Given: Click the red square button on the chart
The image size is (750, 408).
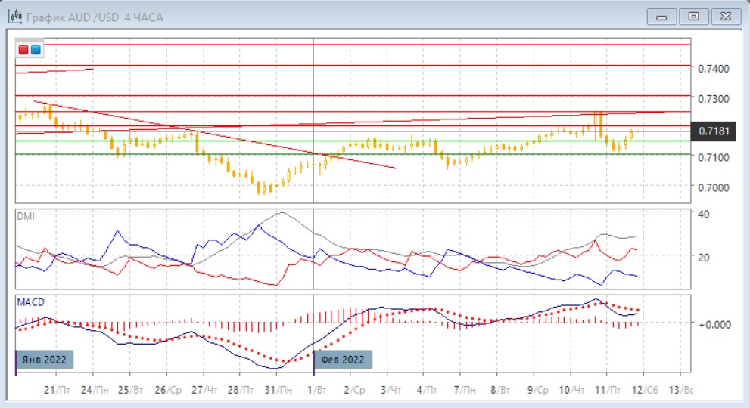Looking at the screenshot, I should tap(23, 50).
